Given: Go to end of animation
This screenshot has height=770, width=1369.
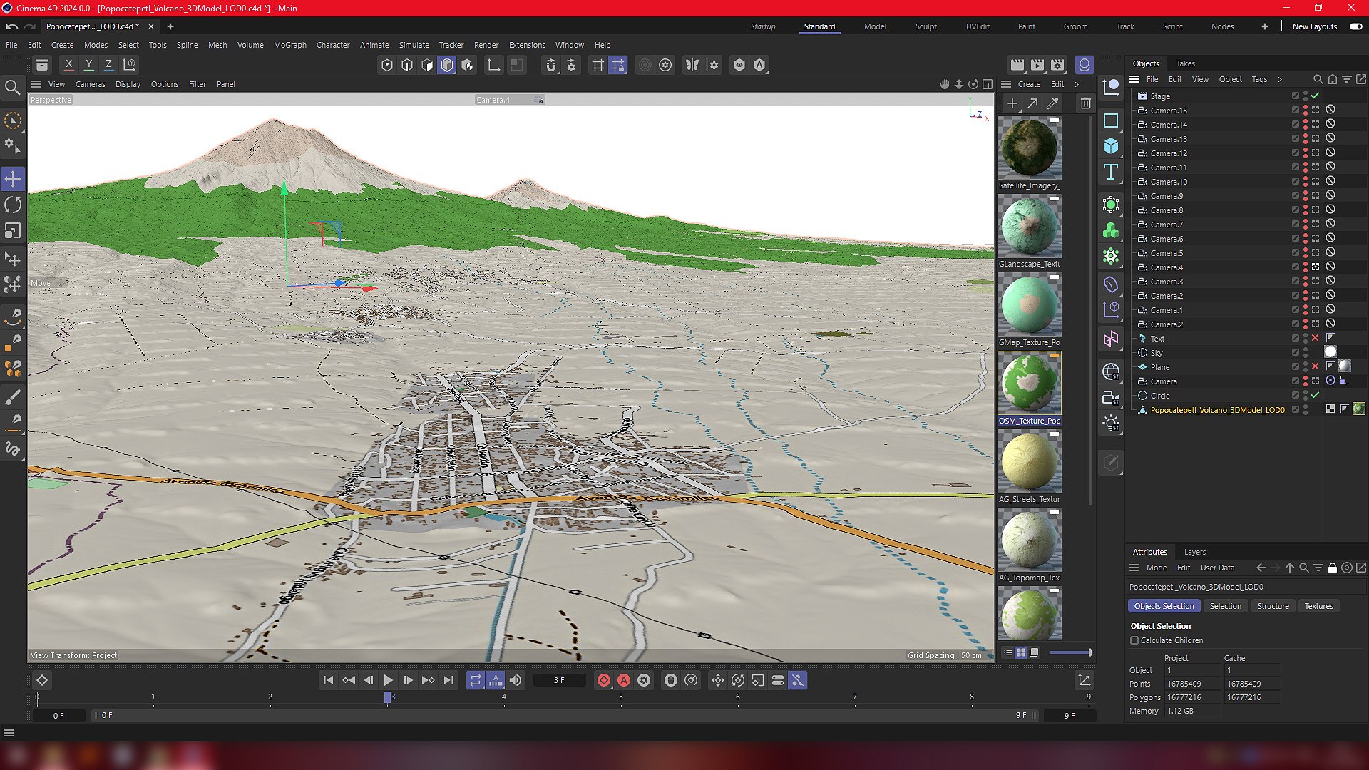Looking at the screenshot, I should pos(448,680).
